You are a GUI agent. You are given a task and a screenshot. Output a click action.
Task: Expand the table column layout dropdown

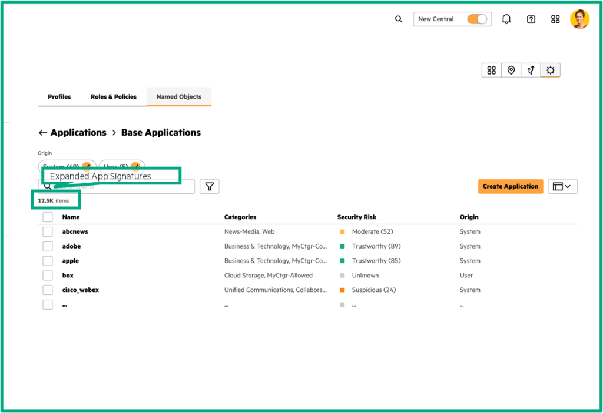coord(562,186)
